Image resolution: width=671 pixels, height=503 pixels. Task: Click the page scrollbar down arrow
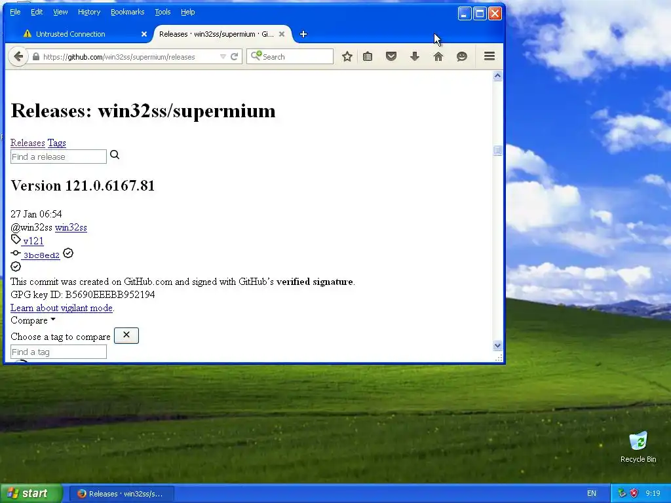(x=497, y=346)
